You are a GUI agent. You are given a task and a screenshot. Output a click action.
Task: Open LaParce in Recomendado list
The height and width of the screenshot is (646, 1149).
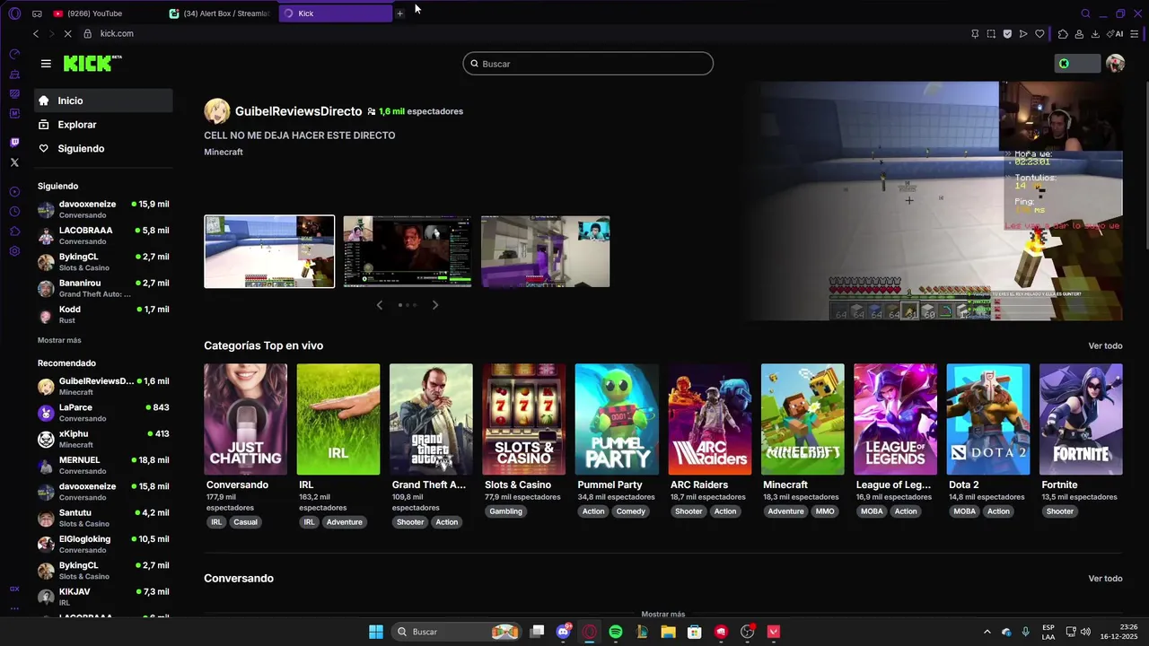tap(103, 413)
